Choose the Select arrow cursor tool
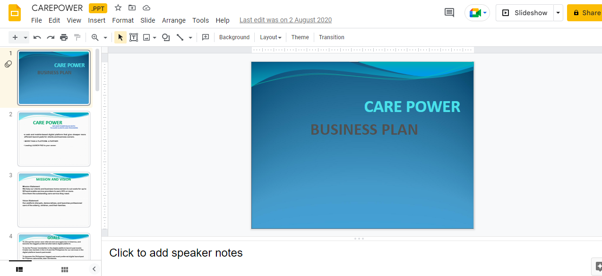 120,37
